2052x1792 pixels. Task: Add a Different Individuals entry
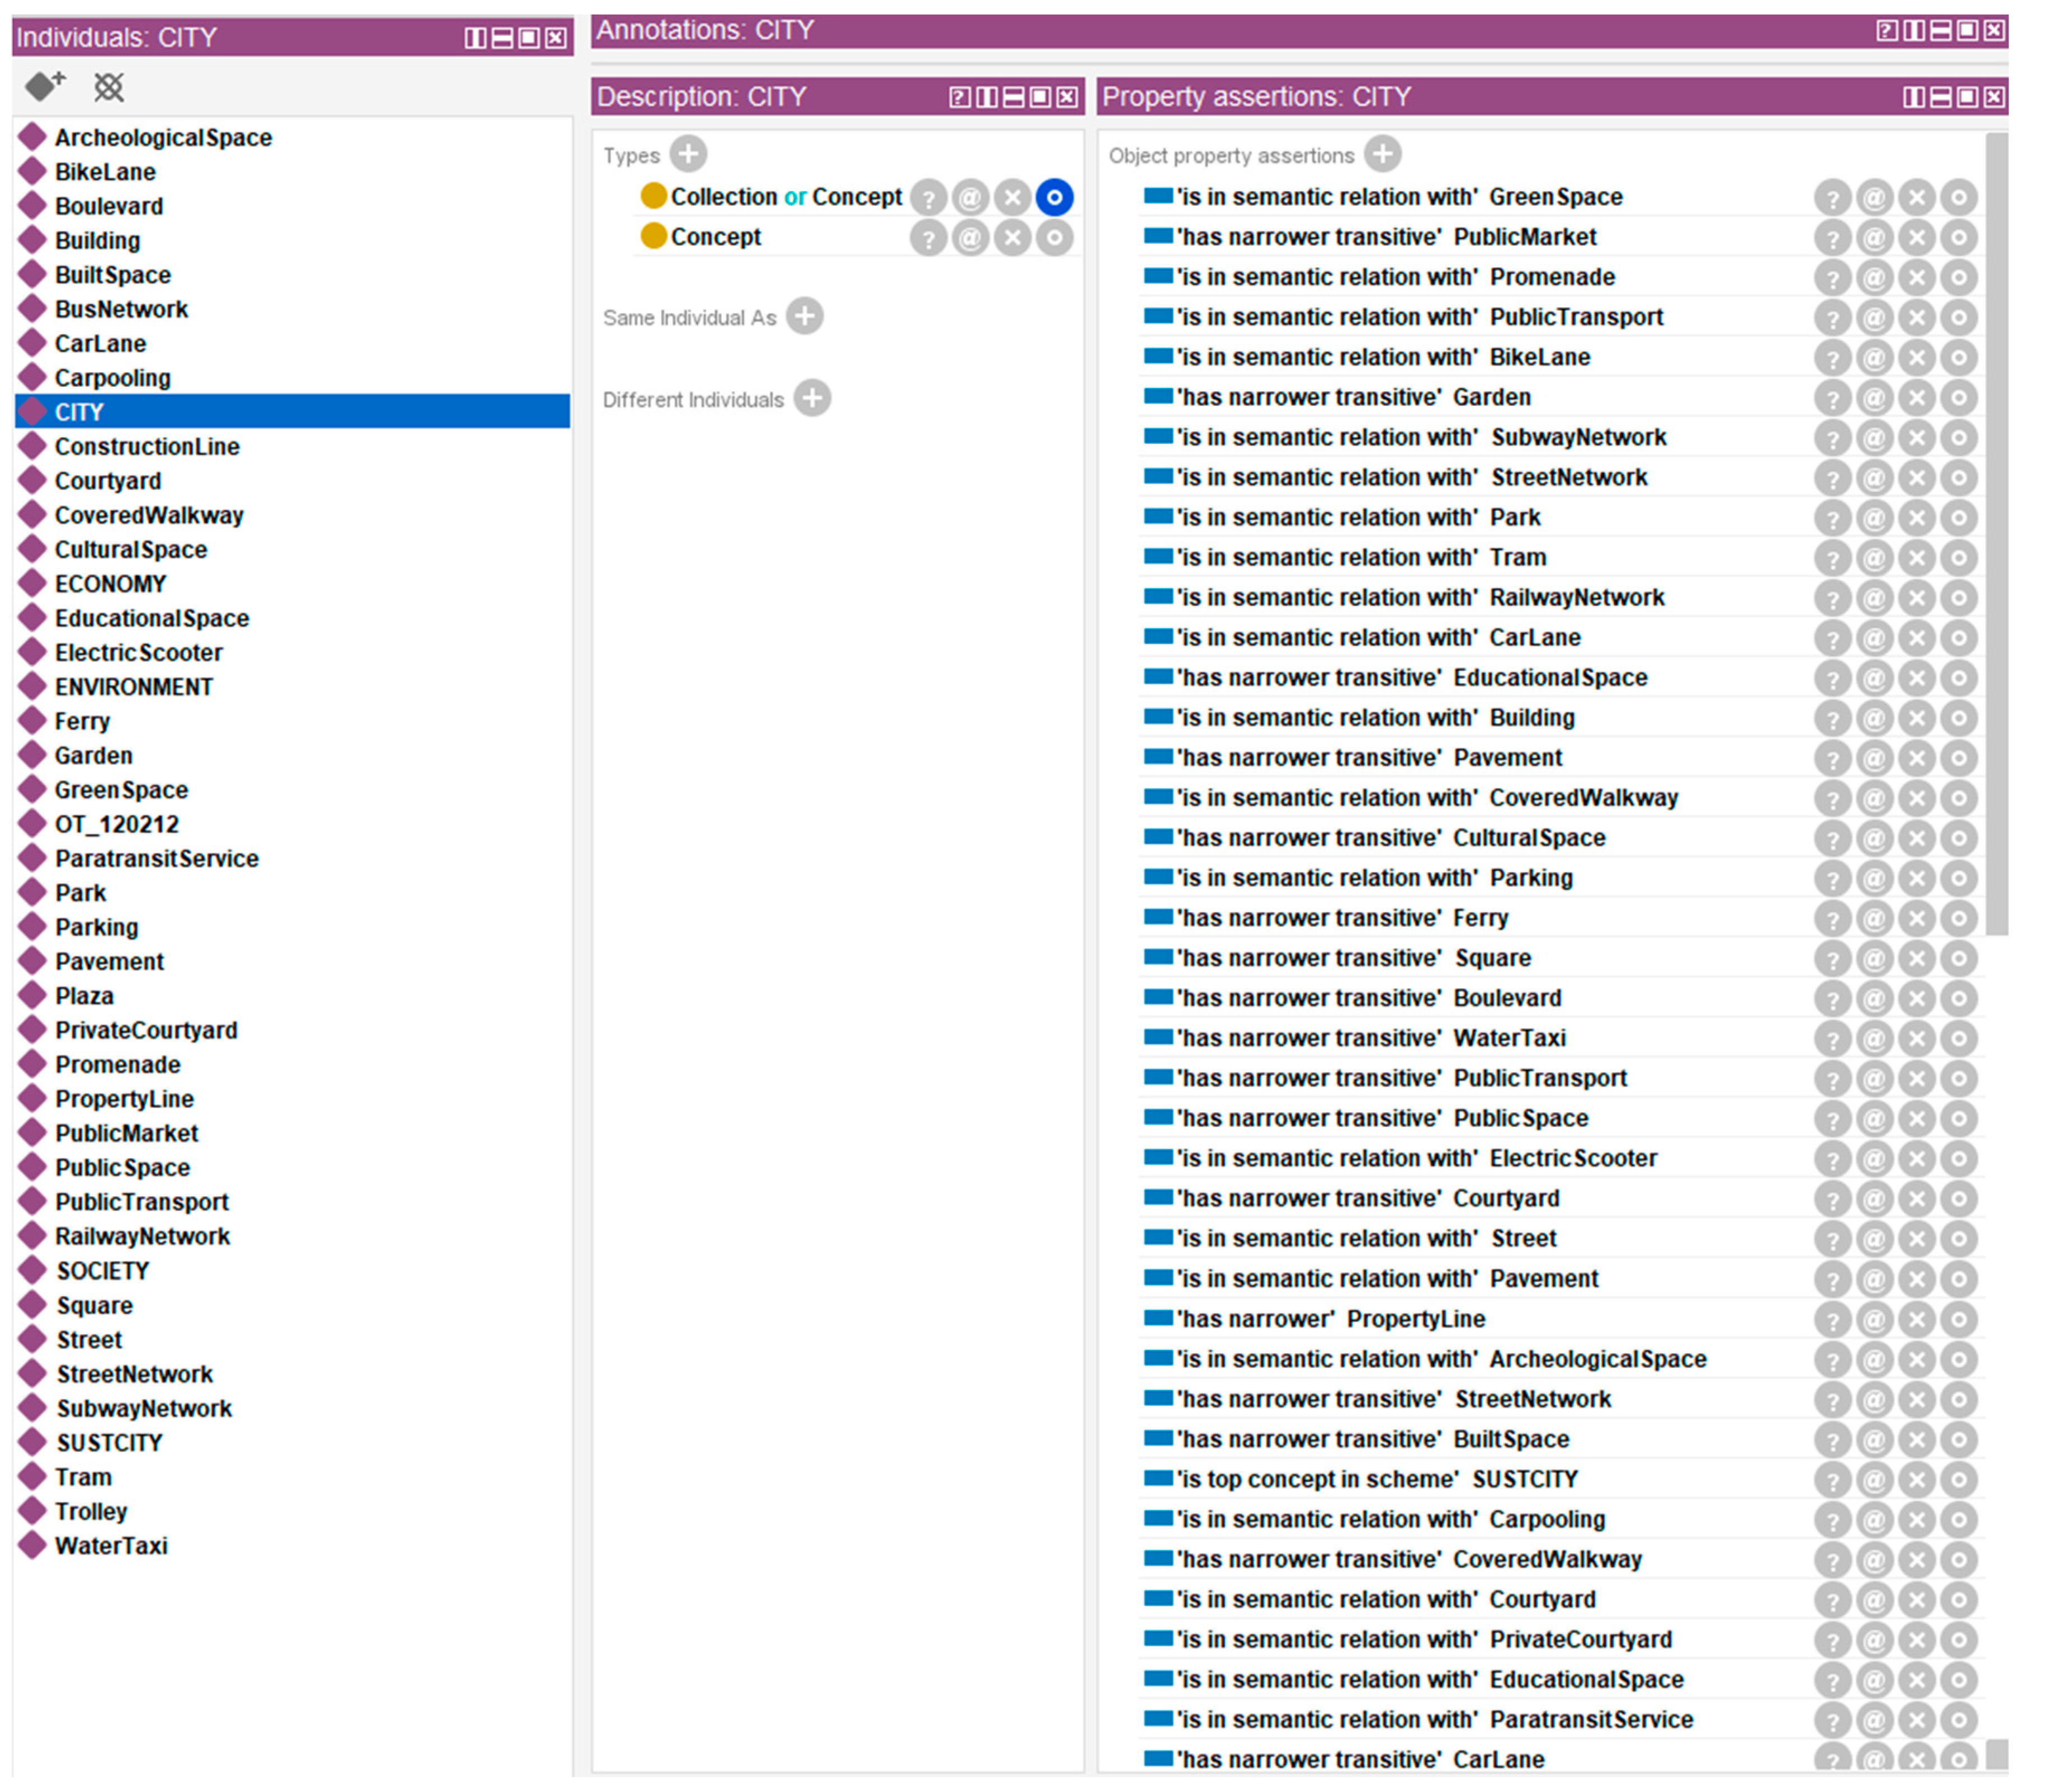tap(812, 398)
